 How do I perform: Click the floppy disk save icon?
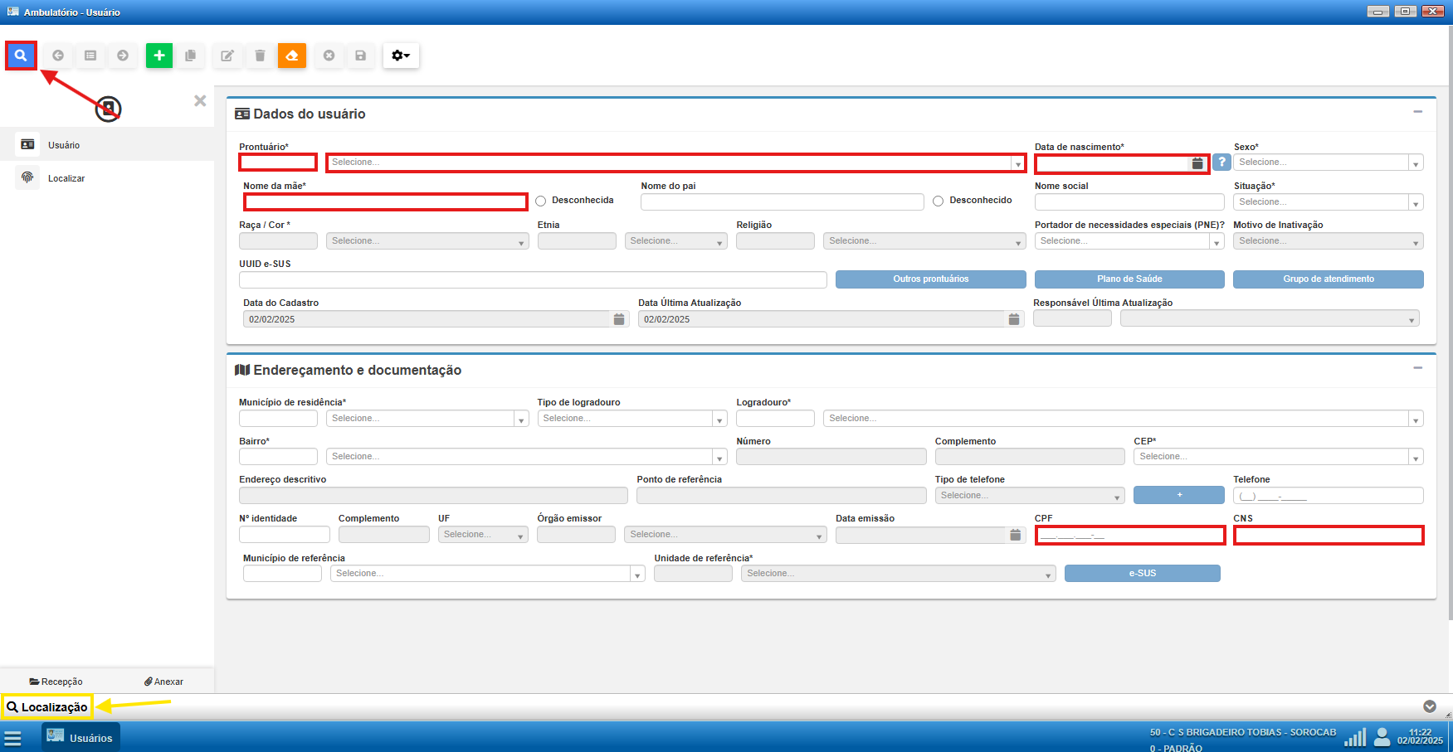pos(360,56)
